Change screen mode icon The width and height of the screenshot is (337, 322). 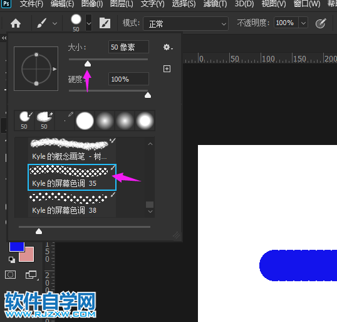(x=31, y=275)
